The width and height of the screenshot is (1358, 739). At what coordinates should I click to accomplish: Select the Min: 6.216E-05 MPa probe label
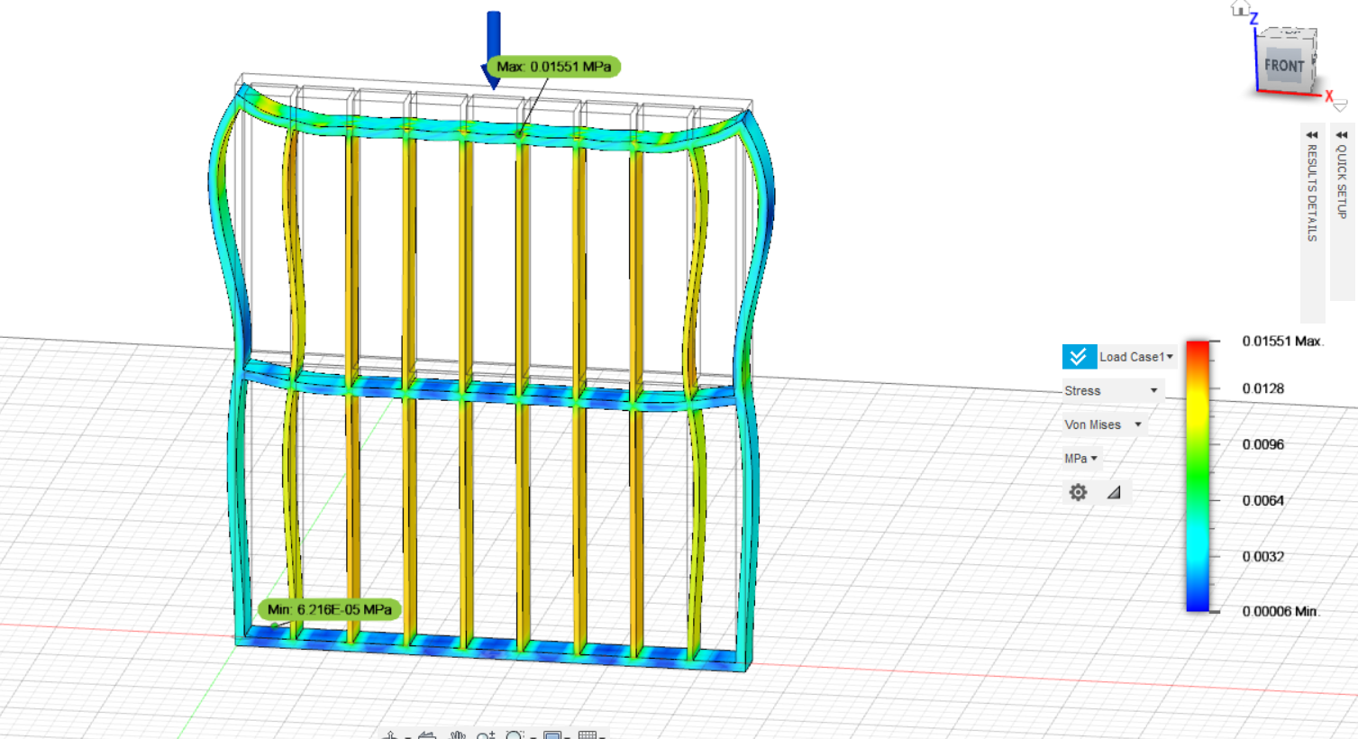[x=329, y=610]
